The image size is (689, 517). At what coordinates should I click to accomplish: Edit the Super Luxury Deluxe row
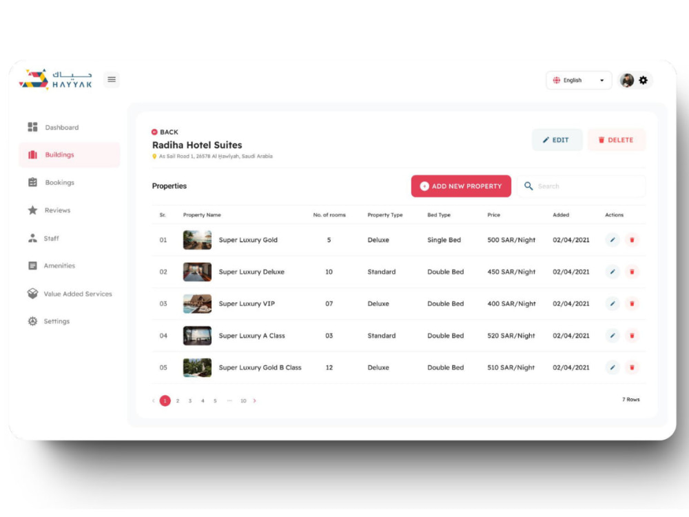pyautogui.click(x=612, y=272)
